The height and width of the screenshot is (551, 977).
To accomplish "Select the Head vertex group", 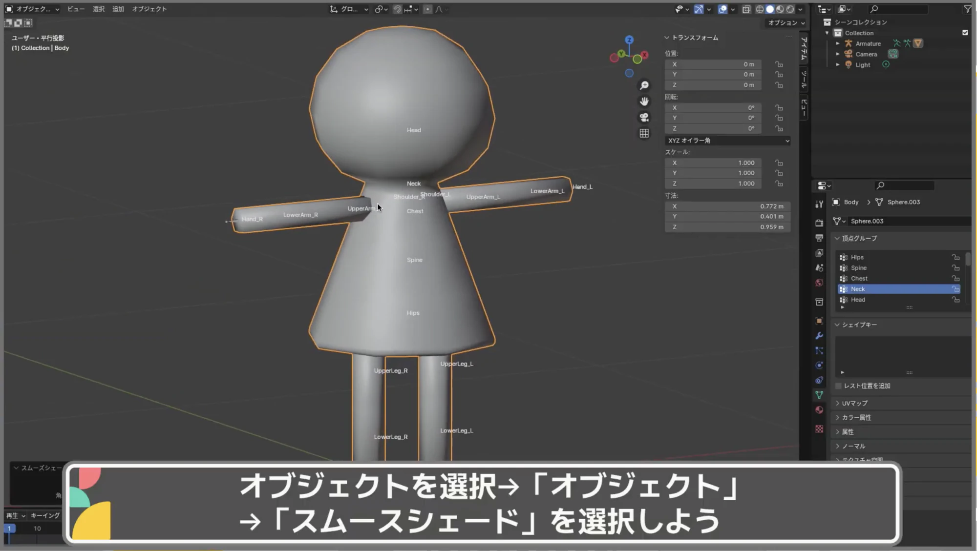I will point(858,300).
